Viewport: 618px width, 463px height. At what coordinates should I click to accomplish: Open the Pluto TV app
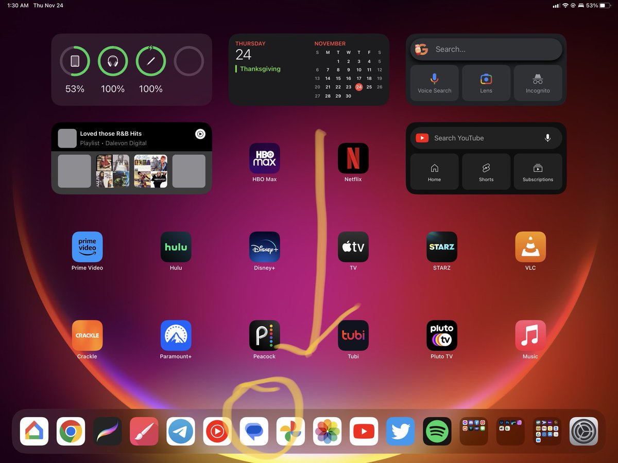pyautogui.click(x=442, y=335)
